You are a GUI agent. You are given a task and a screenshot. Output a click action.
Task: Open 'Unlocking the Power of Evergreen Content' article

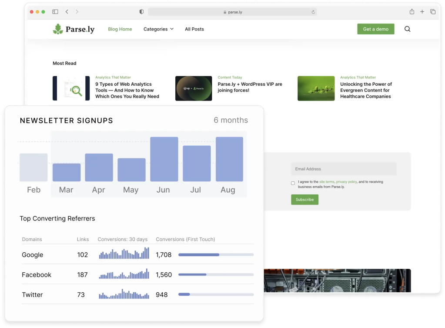(366, 90)
